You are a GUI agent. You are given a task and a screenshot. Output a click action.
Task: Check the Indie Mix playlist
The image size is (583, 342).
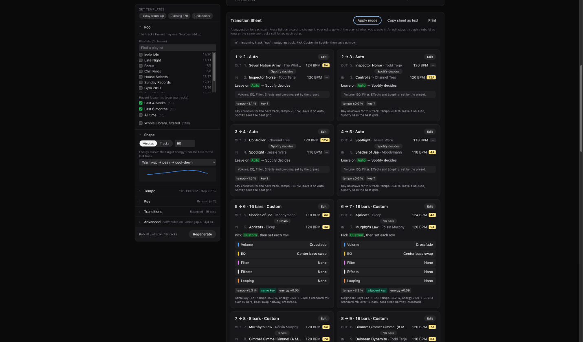(141, 55)
